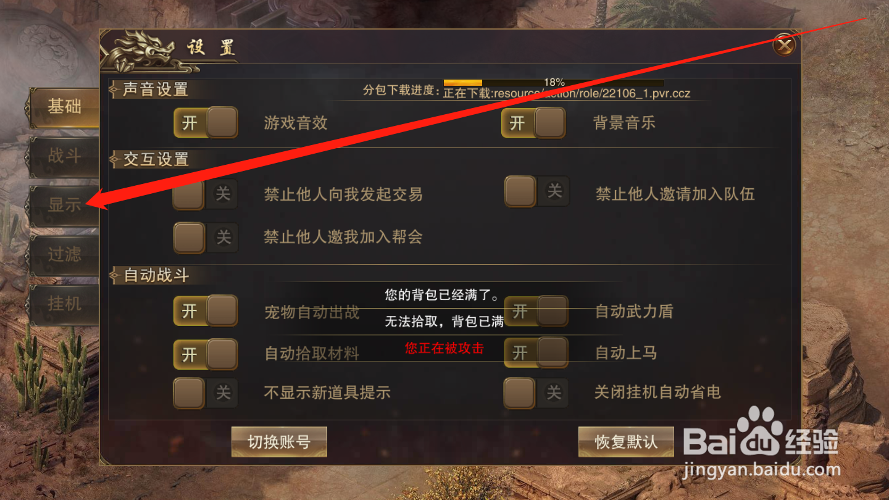889x500 pixels.
Task: Switch on 禁止他人邀我加入帮会
Action: [x=206, y=238]
